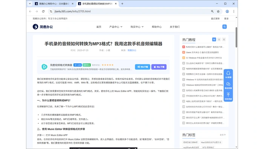Image resolution: width=264 pixels, height=149 pixels.
Task: Click the zoom magnifier icon in address bar
Action: tap(212, 11)
